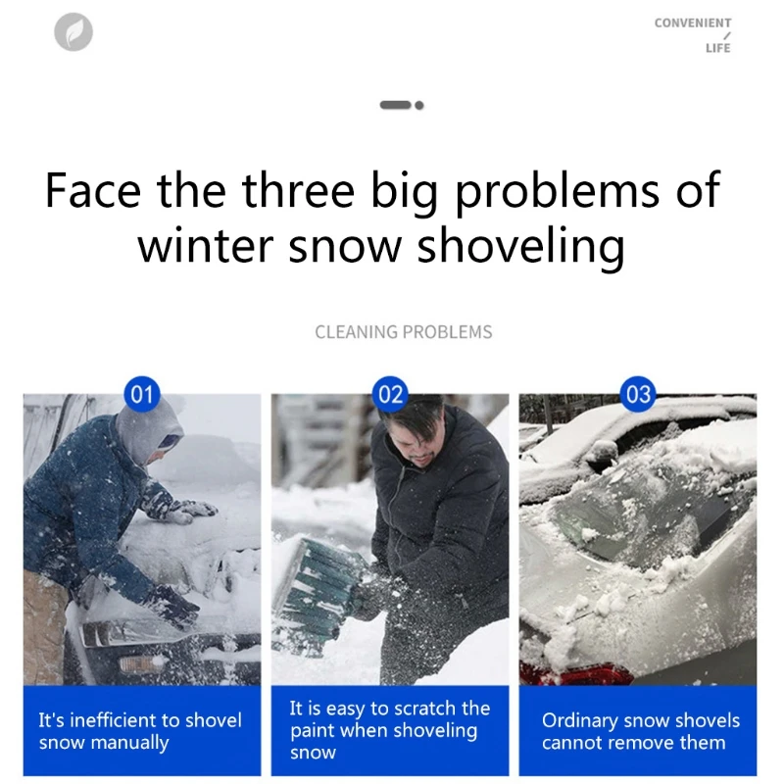Image resolution: width=784 pixels, height=784 pixels.
Task: Open the man shoveling snow photo
Action: (x=390, y=540)
